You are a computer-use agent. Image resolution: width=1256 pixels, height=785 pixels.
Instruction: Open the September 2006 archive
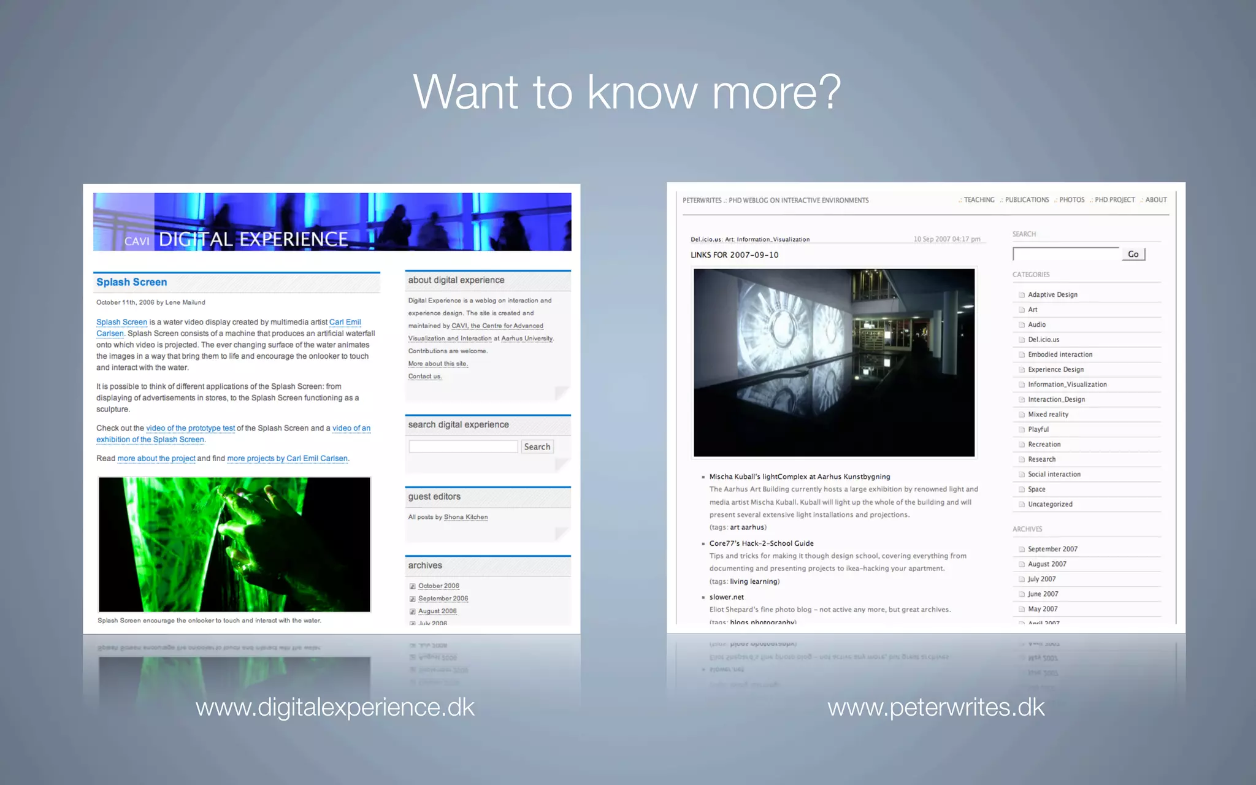(443, 599)
